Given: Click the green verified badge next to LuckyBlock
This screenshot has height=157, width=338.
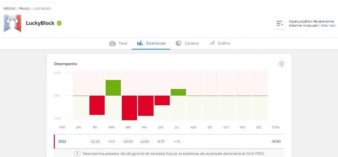Looking at the screenshot, I should [x=59, y=23].
